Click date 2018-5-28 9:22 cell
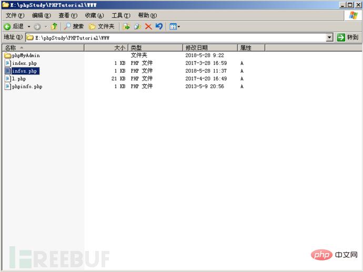The image size is (363, 272). pos(205,55)
